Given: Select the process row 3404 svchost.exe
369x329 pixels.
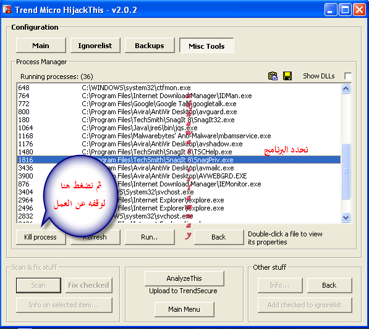Looking at the screenshot, I should 179,192.
